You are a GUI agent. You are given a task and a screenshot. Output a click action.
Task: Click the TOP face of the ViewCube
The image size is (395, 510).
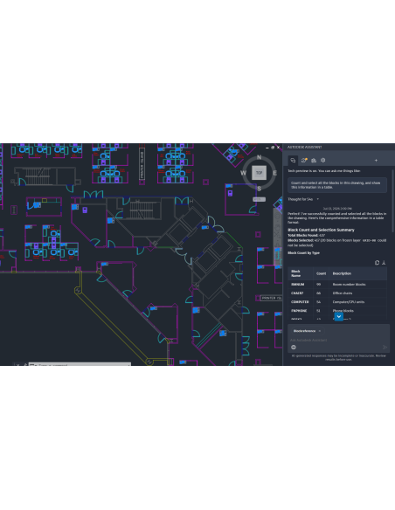tap(259, 173)
